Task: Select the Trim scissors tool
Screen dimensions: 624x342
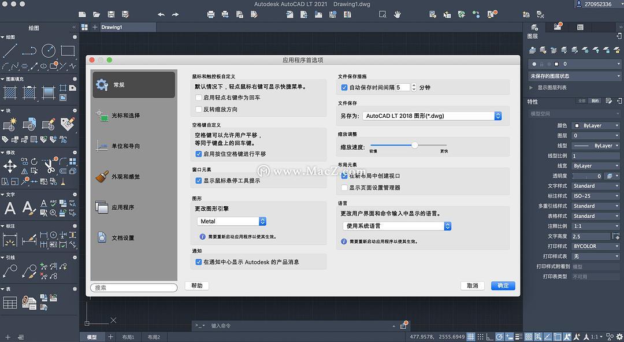Action: (x=49, y=166)
